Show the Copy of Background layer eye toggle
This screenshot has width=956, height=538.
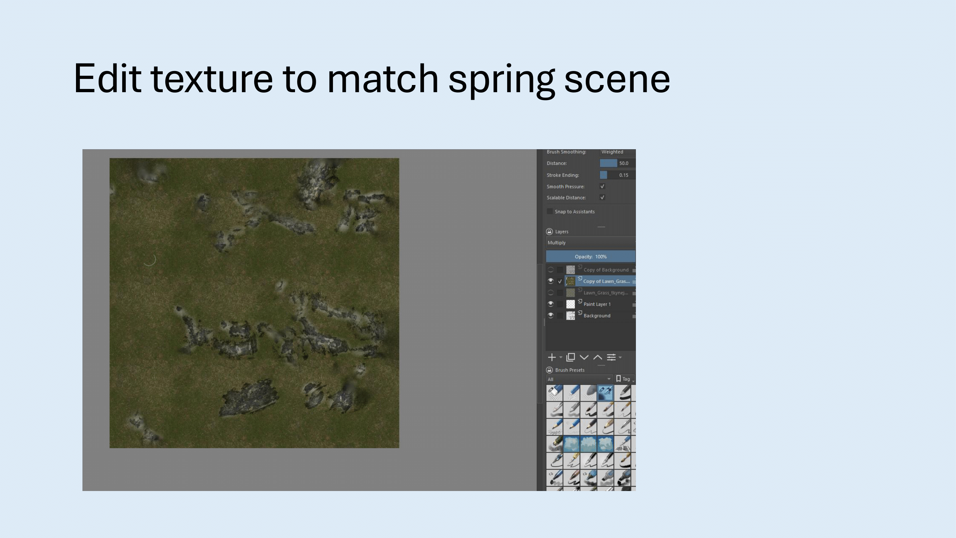coord(551,270)
